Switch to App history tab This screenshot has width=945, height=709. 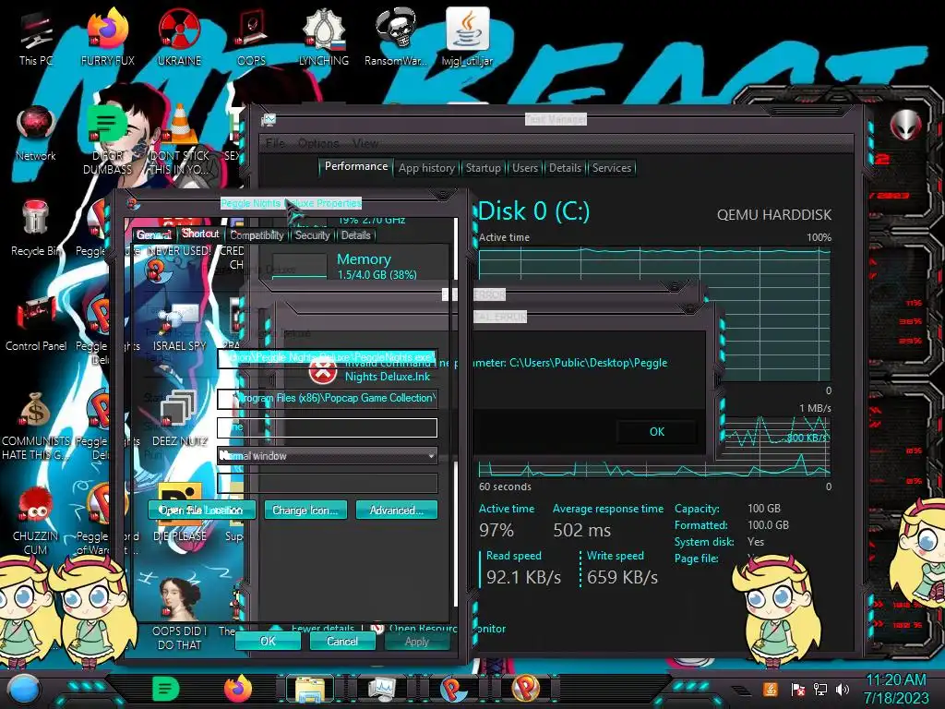[426, 168]
